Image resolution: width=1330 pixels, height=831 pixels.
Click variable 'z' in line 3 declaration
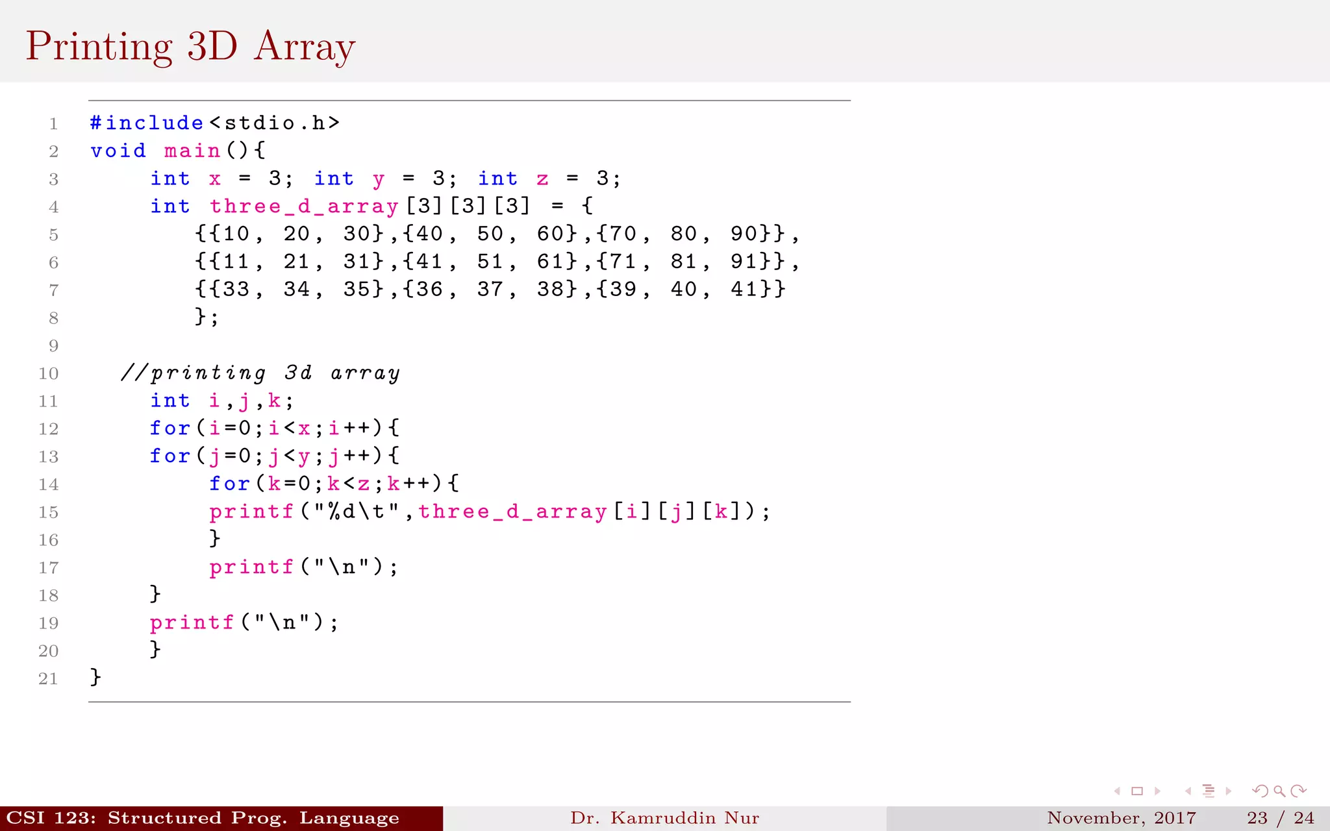[542, 179]
